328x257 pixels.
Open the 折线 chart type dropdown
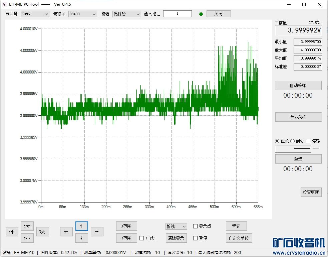[176, 226]
